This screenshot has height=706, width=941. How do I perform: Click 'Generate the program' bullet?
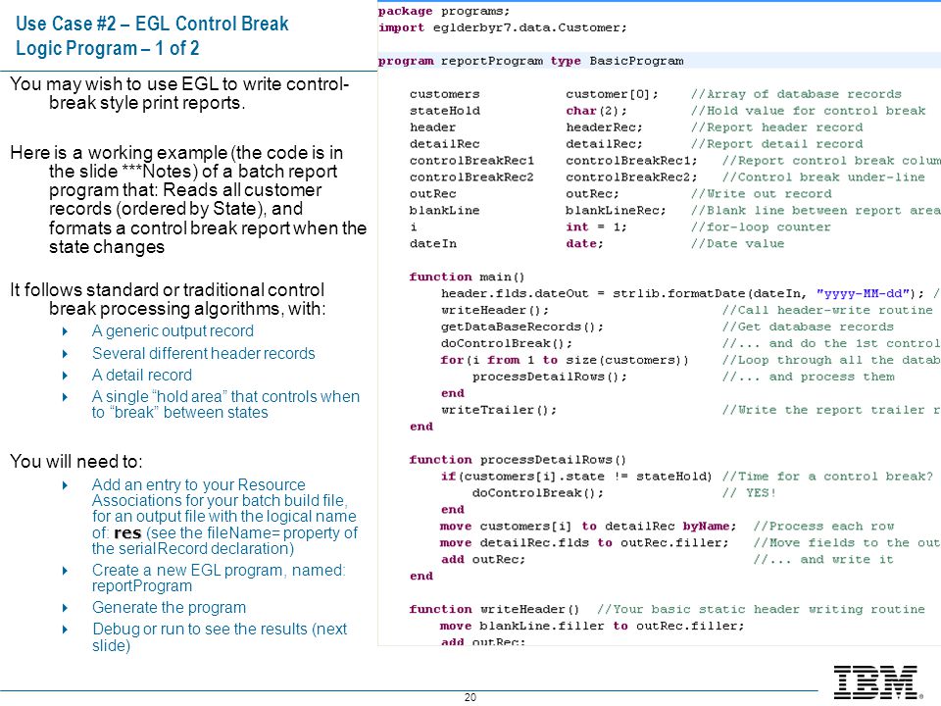pos(170,607)
